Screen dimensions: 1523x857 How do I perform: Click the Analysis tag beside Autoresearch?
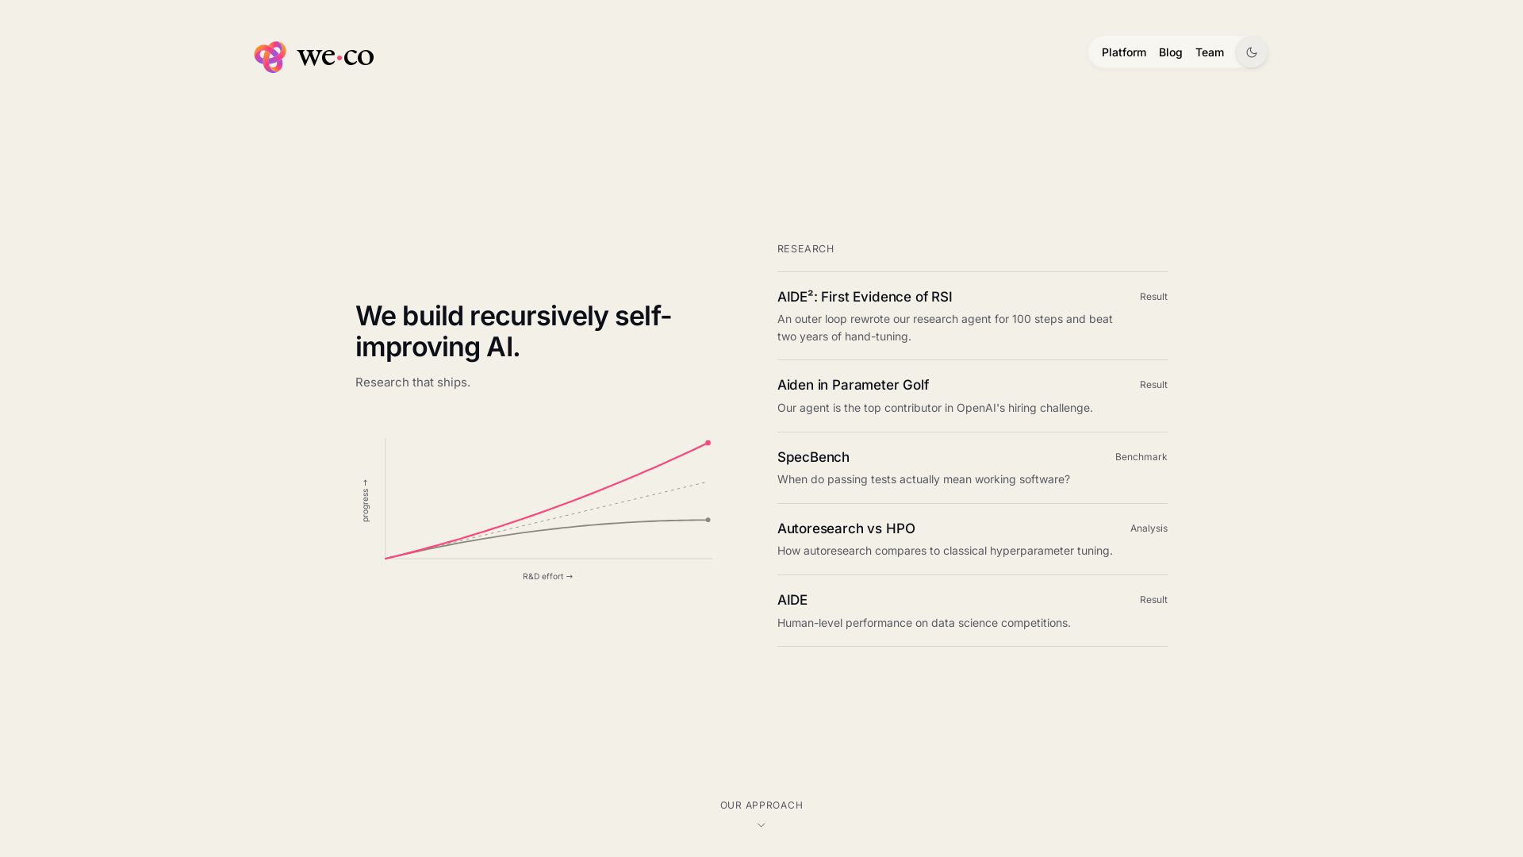tap(1149, 528)
